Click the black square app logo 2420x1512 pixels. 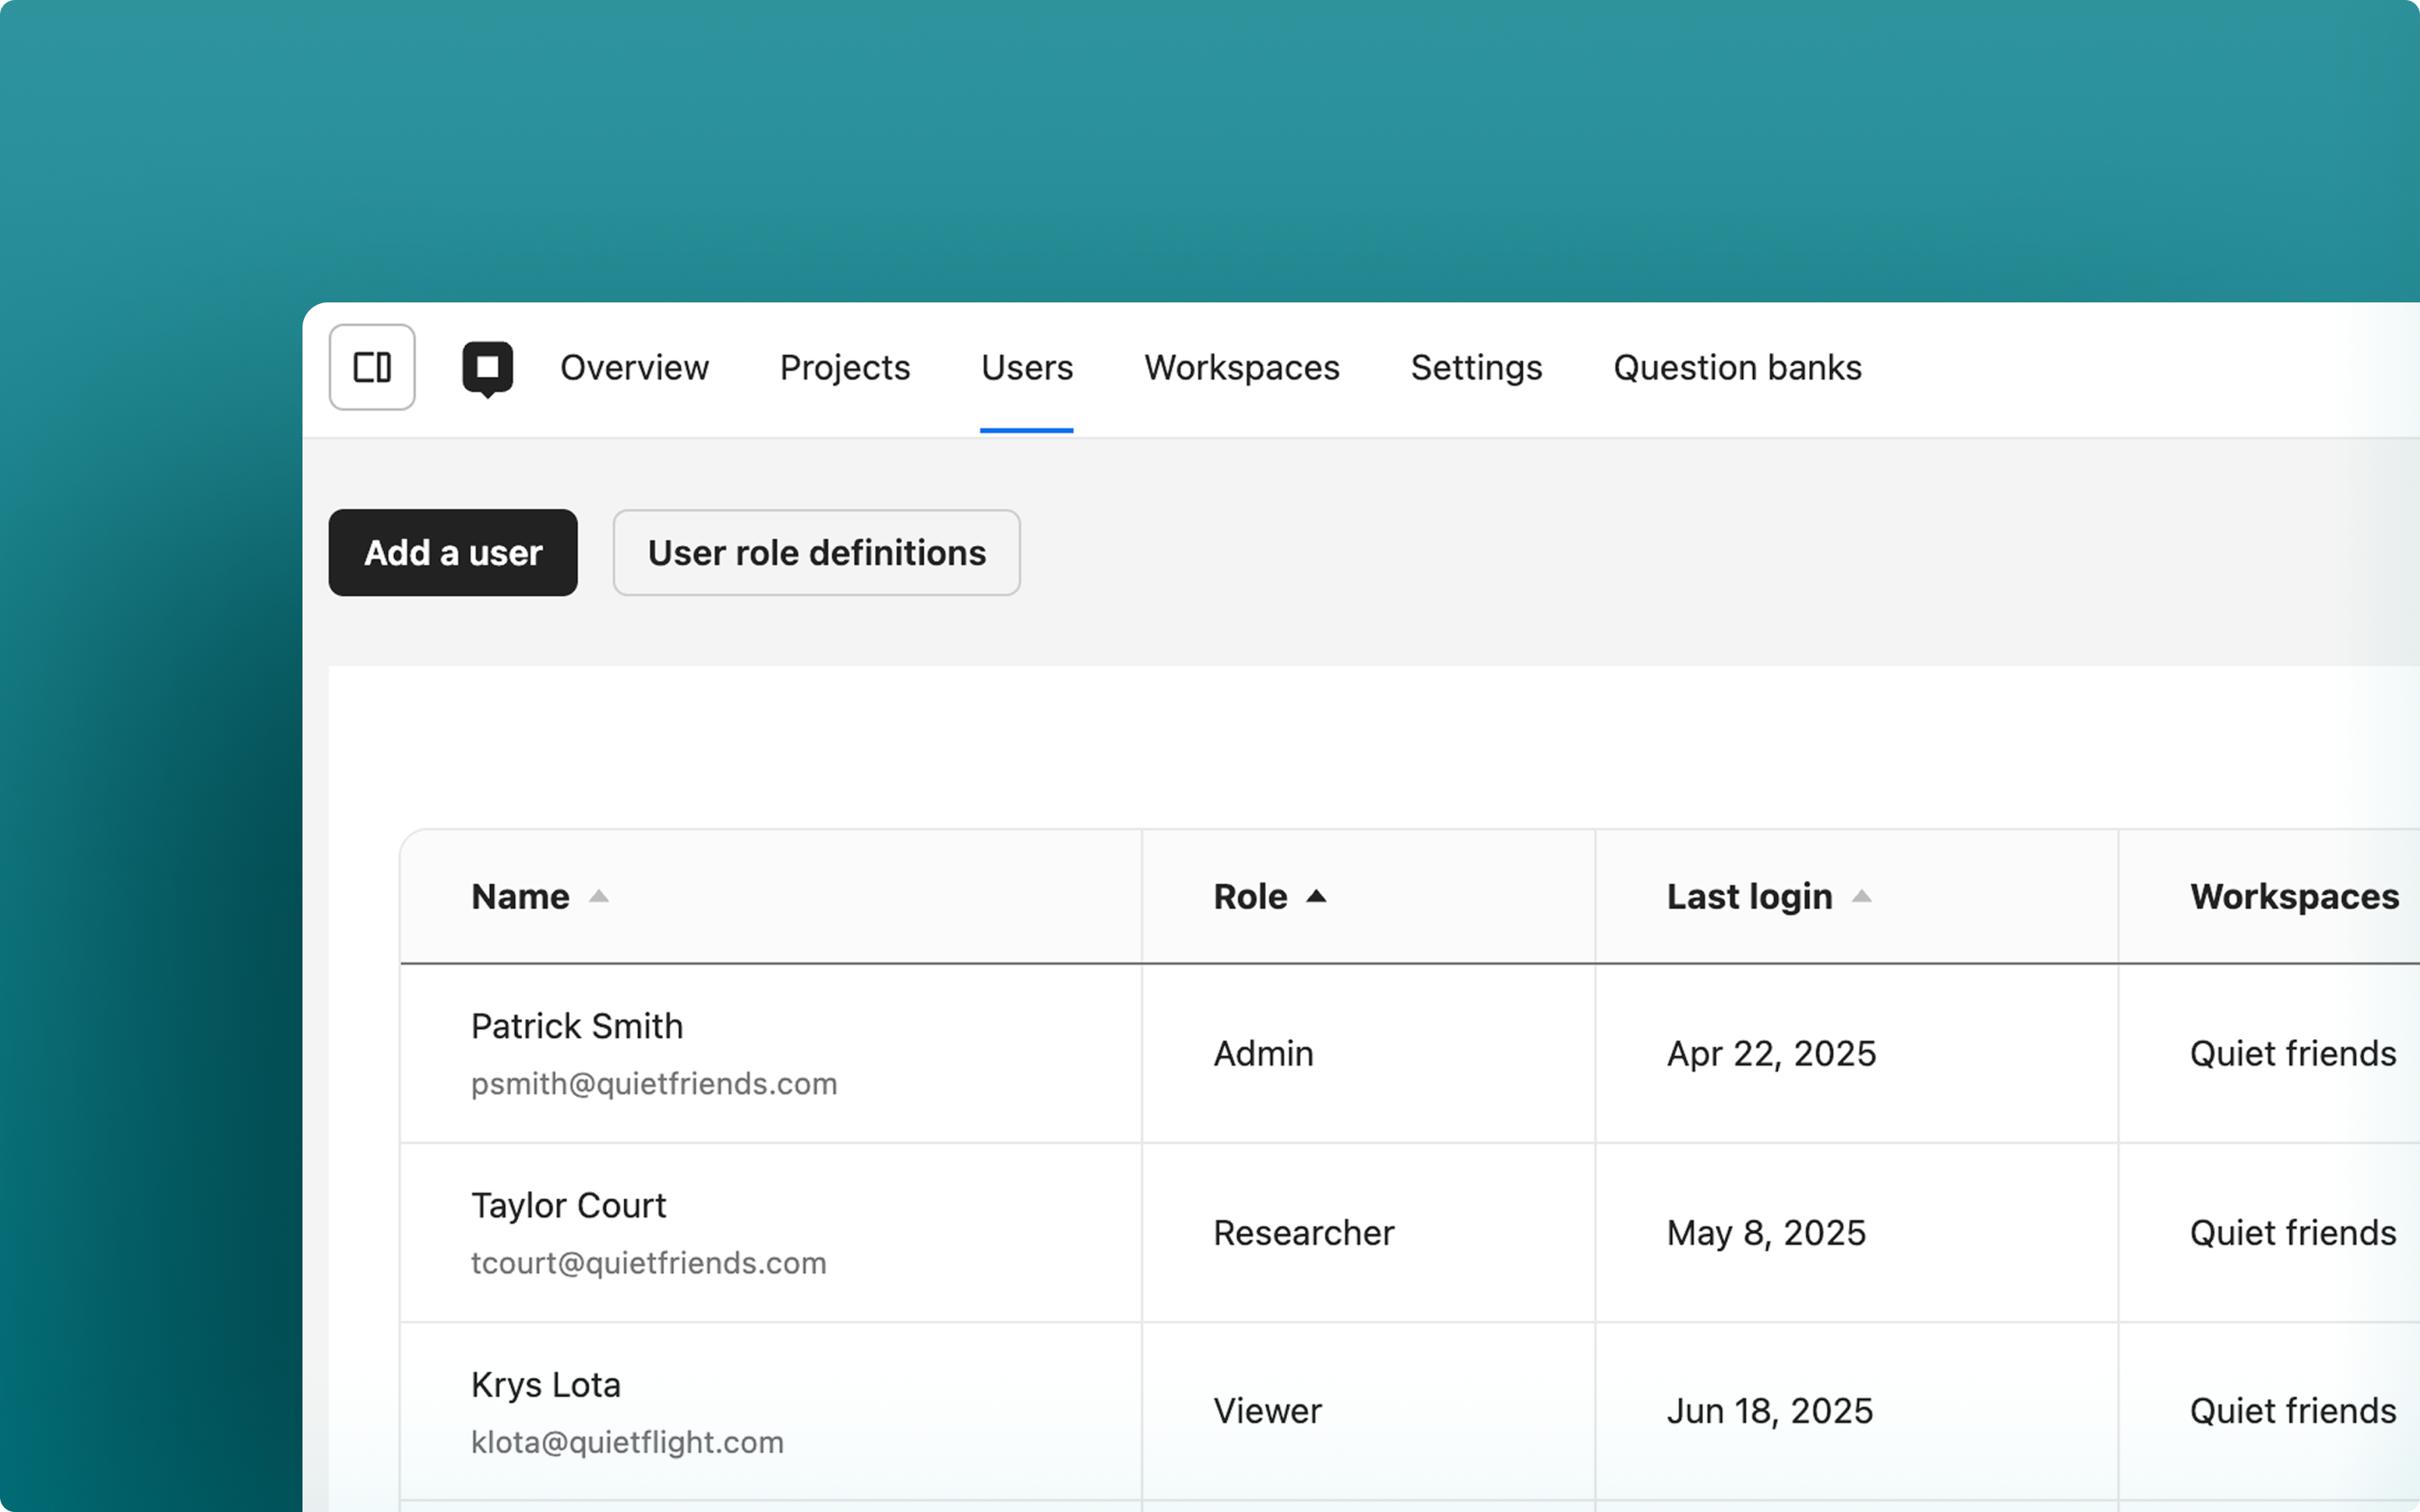(487, 367)
